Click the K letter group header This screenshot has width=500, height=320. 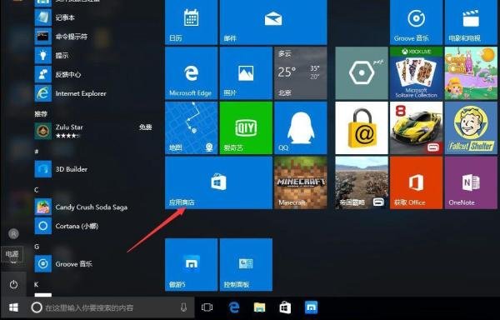click(x=37, y=284)
